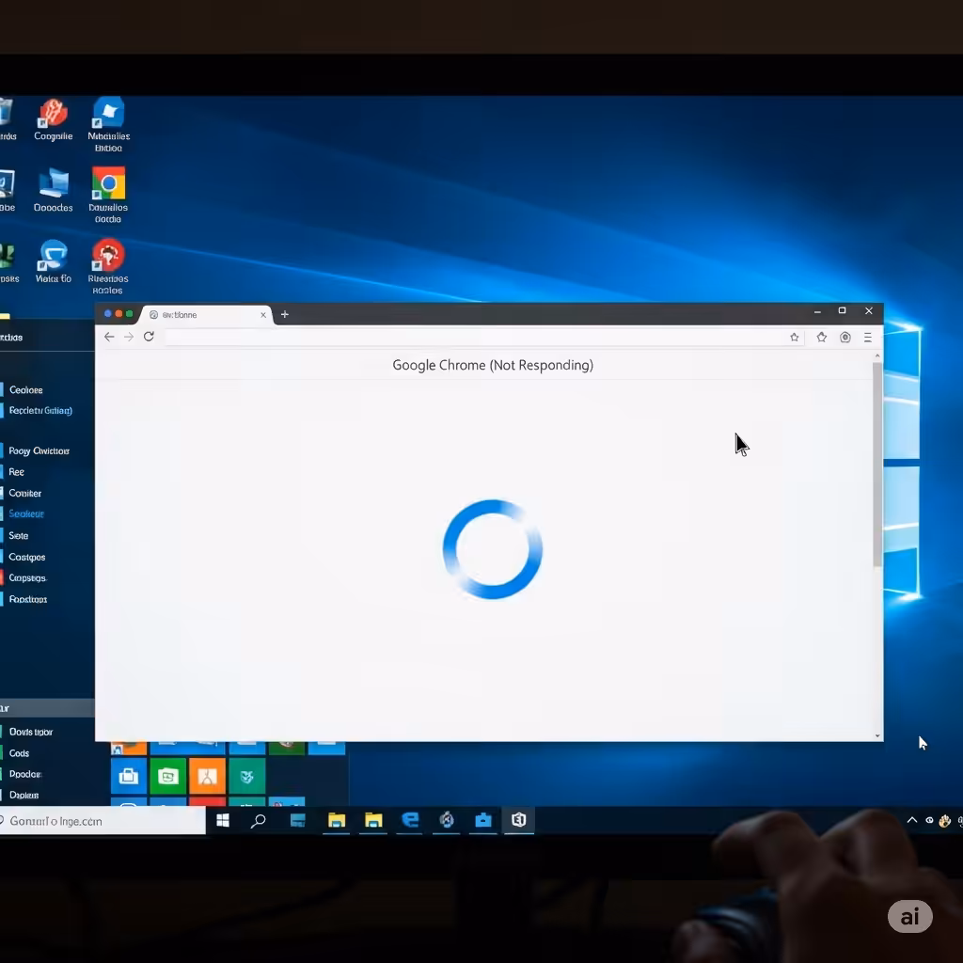Click the circular icon beside Chrome's menu button
The image size is (963, 963).
(845, 337)
